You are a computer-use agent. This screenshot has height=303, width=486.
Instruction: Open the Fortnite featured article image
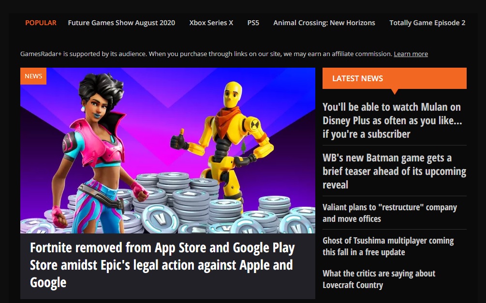(168, 150)
